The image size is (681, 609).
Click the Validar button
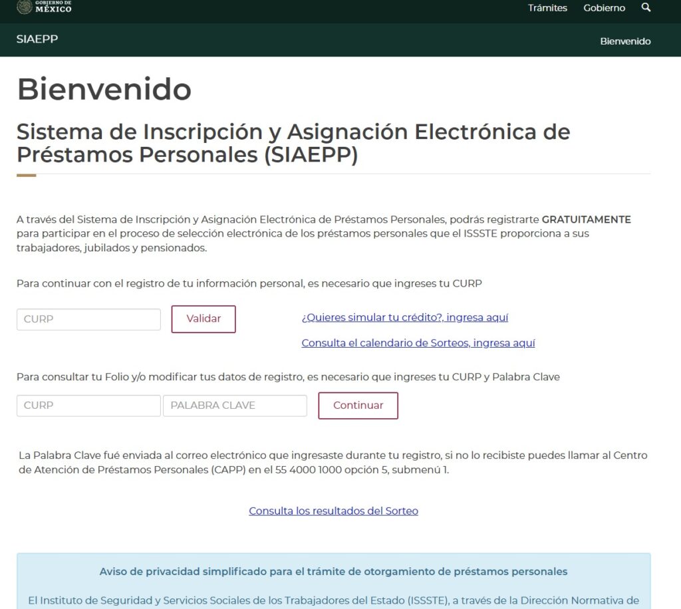pyautogui.click(x=204, y=319)
